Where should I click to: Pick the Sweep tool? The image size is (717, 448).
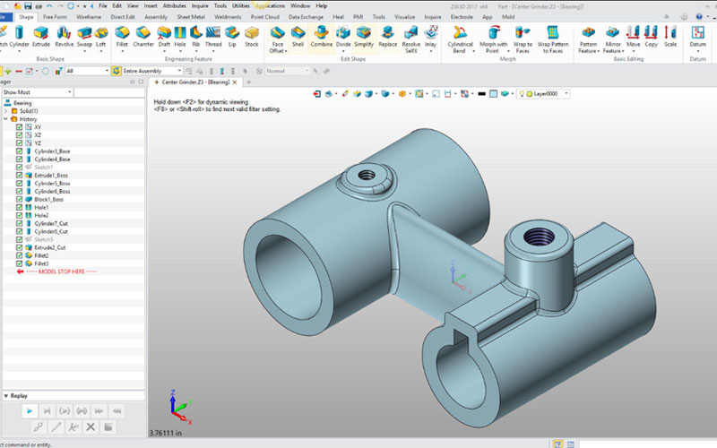[84, 37]
